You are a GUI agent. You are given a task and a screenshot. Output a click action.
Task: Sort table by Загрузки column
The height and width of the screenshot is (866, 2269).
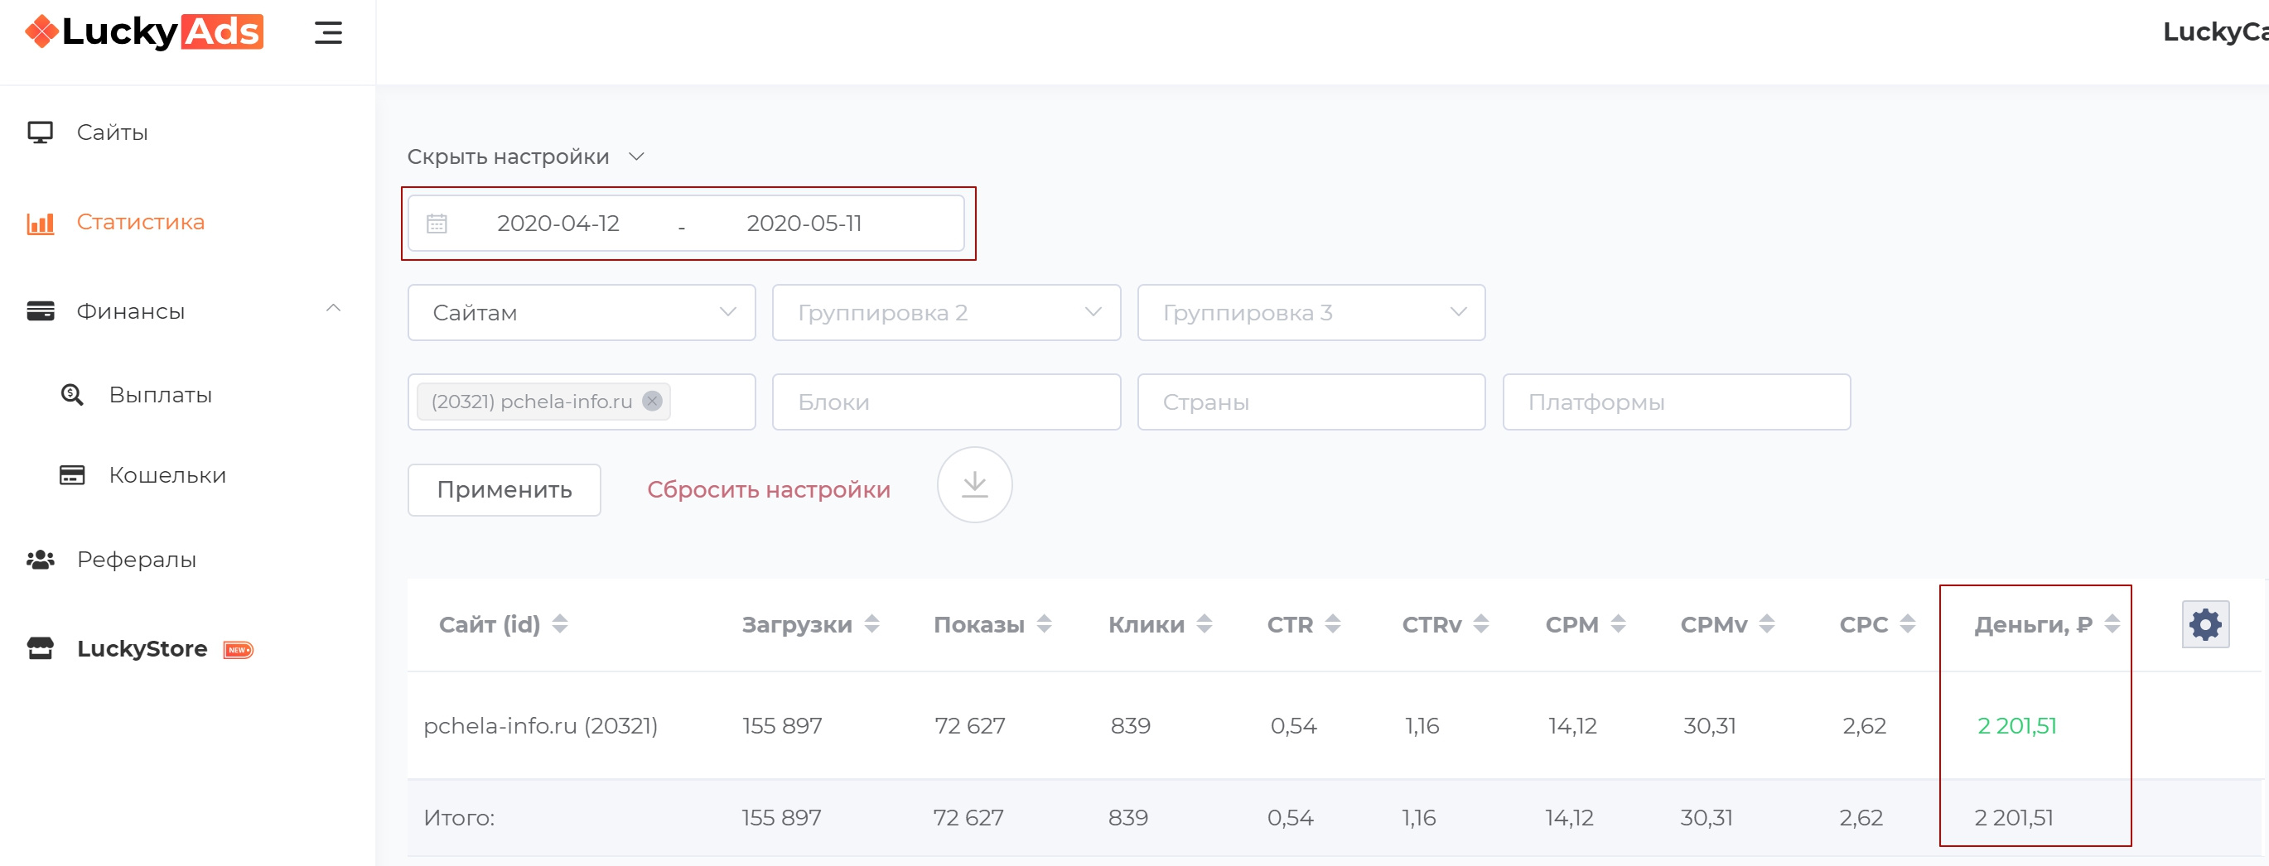871,625
